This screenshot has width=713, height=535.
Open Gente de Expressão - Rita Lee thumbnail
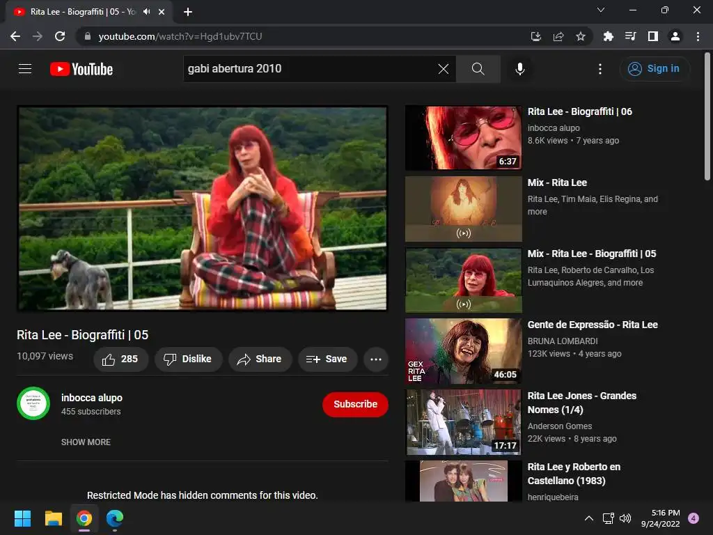463,351
